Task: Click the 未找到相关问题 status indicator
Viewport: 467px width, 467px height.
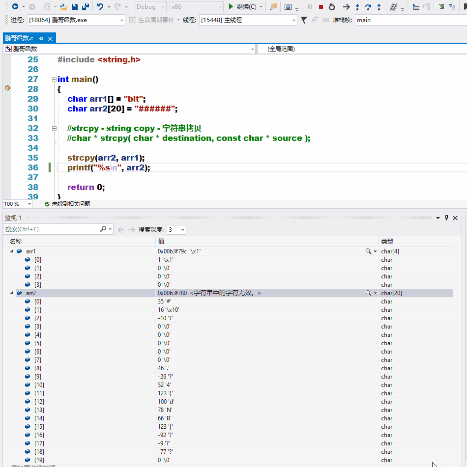Action: (x=67, y=204)
